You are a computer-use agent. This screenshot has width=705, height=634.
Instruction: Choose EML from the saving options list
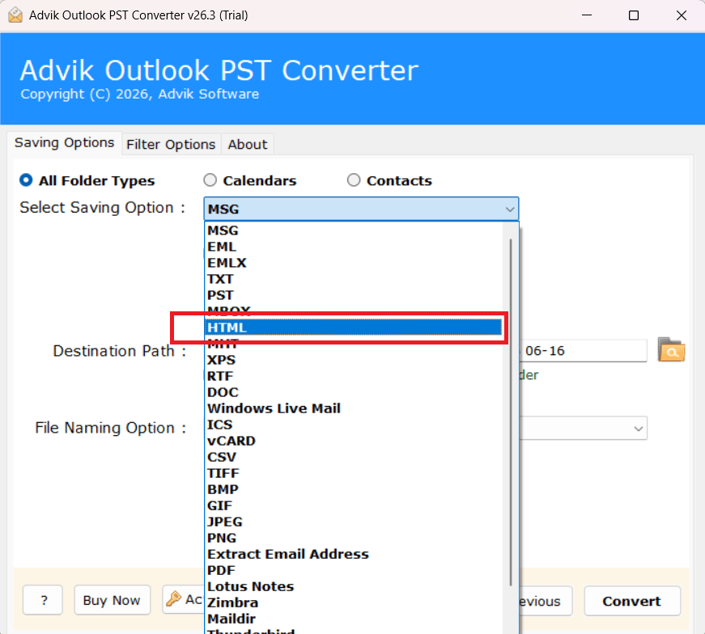[354, 247]
